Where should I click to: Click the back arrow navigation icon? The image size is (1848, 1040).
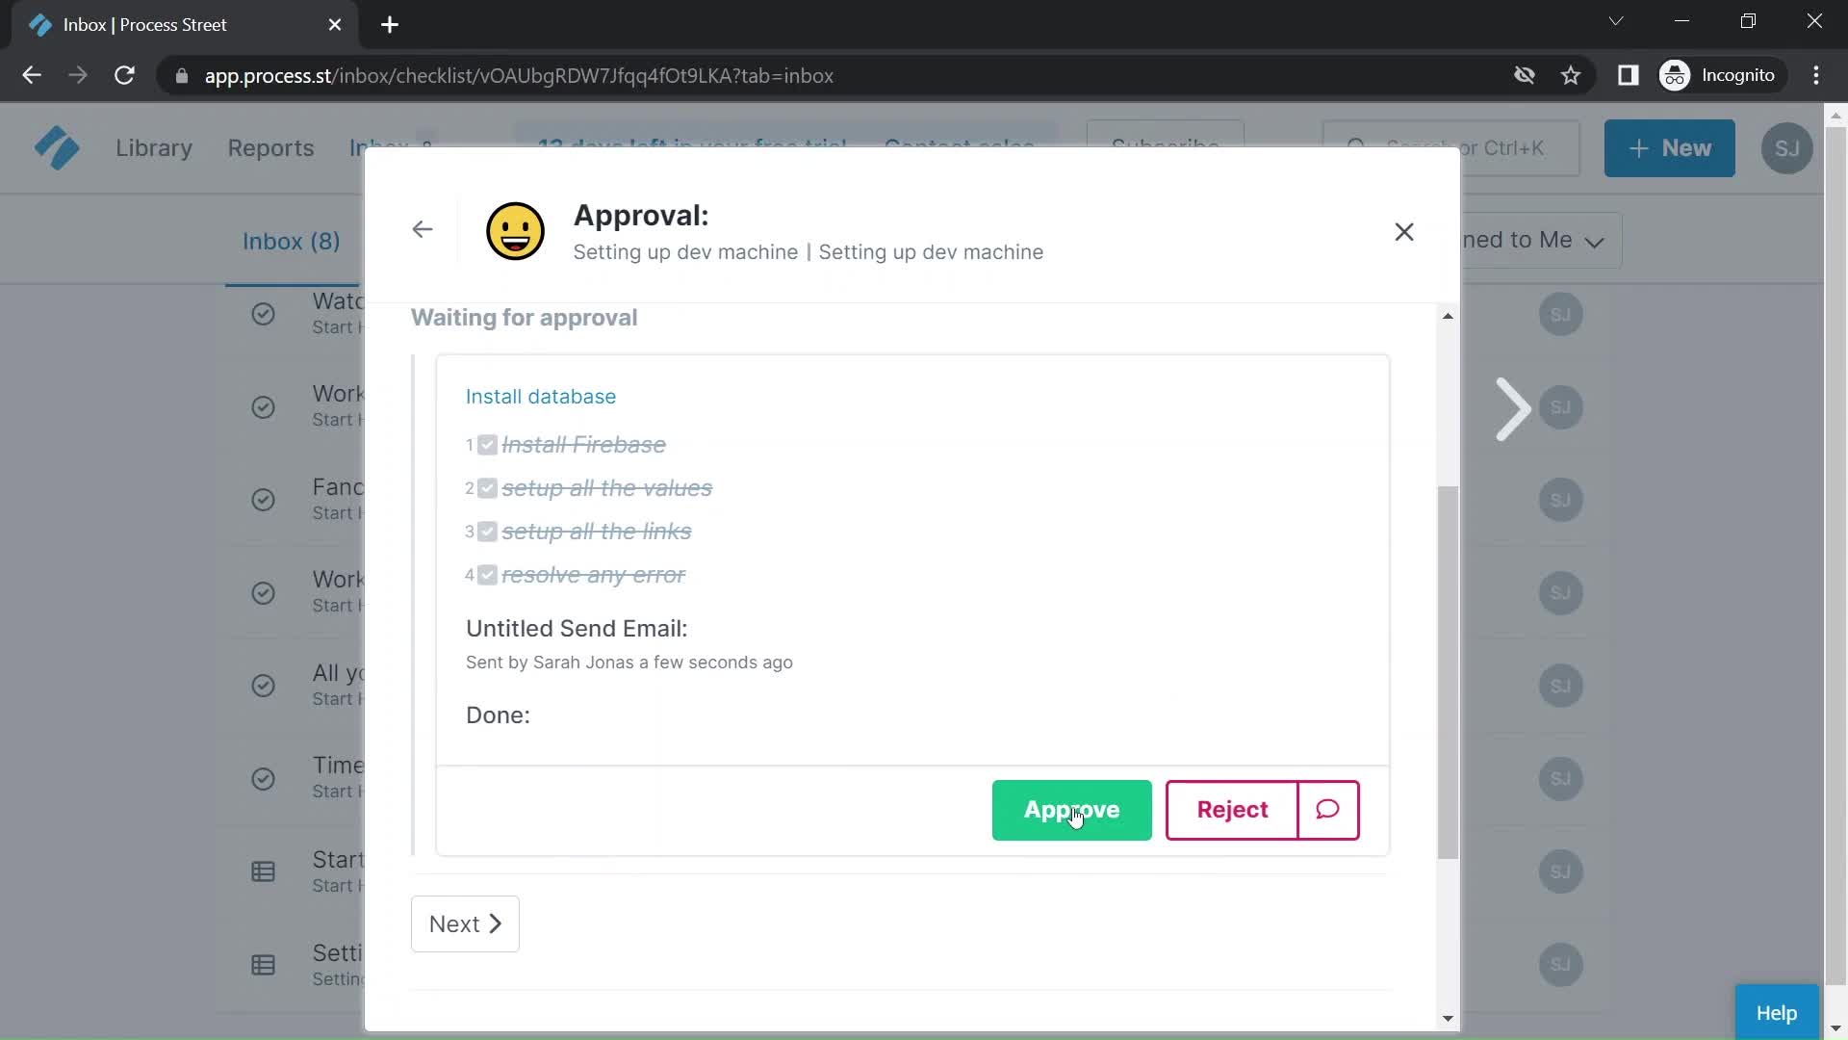423,230
